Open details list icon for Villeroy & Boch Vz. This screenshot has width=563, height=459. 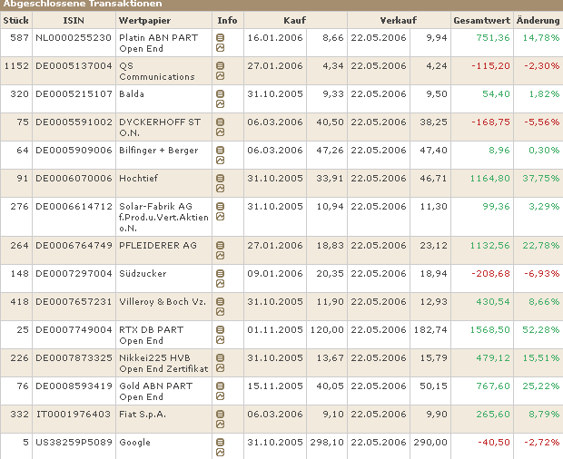[x=220, y=301]
